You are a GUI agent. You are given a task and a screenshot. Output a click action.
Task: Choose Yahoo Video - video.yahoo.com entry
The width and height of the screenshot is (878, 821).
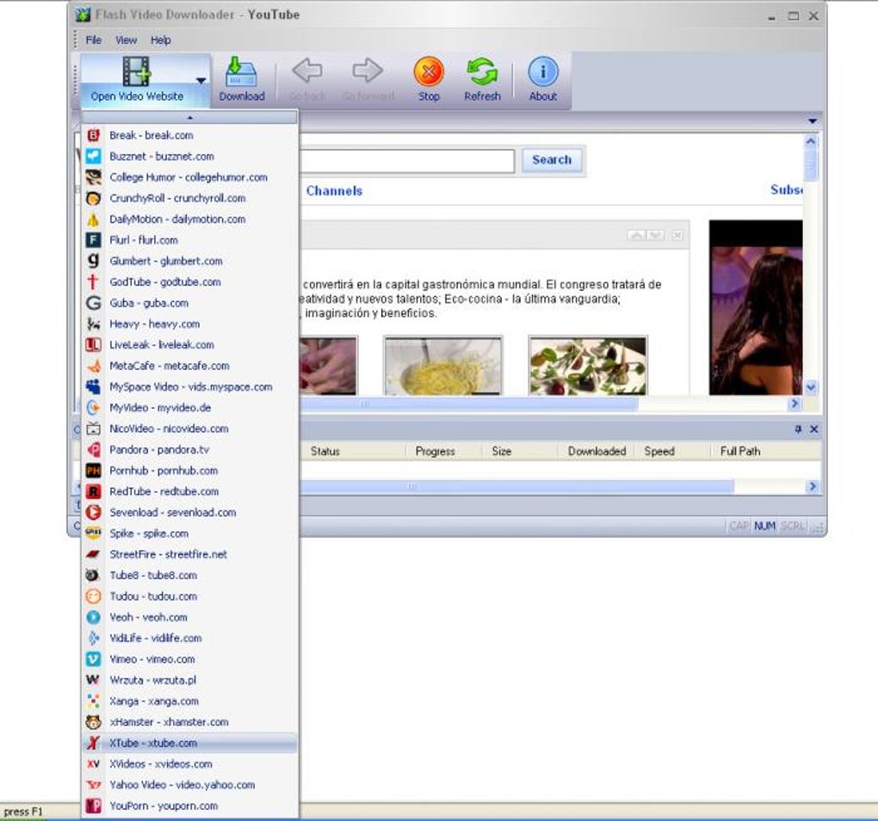[x=190, y=785]
